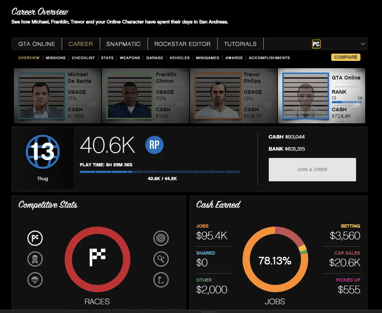Click the blue RP badge icon
The image size is (382, 313).
154,145
